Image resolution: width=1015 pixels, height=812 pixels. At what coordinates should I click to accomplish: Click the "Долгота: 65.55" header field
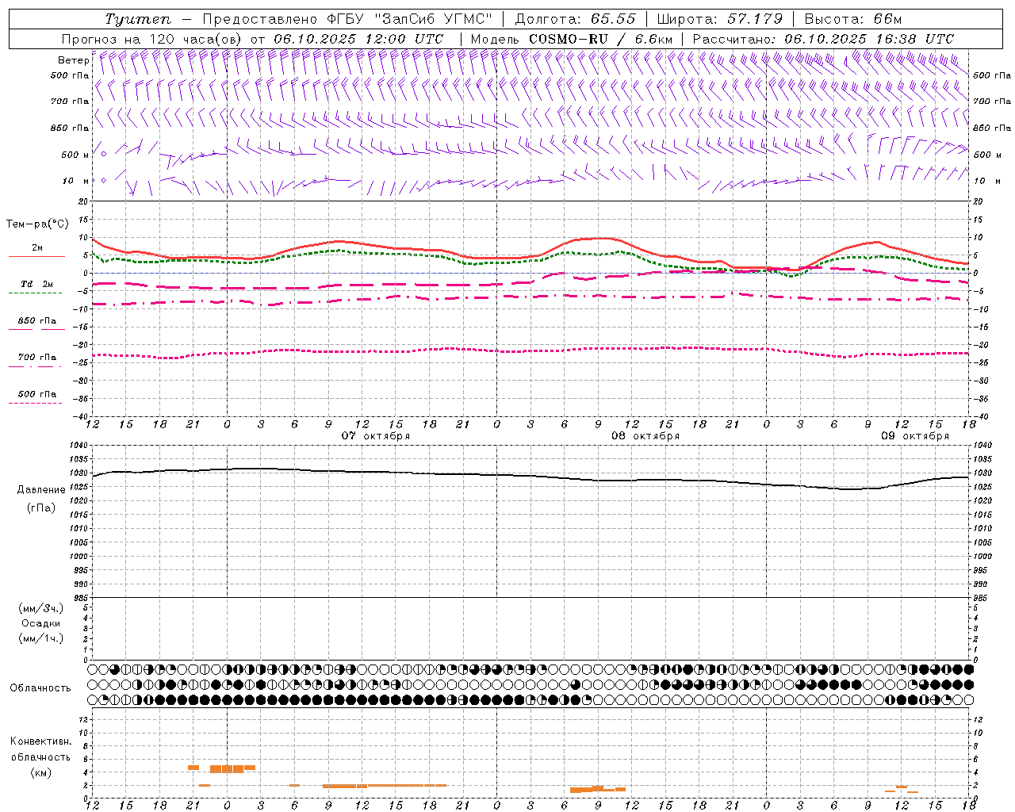tap(575, 19)
